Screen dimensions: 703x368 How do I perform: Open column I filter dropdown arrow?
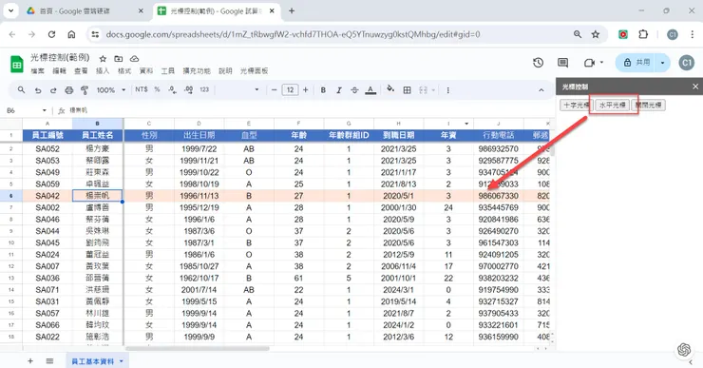click(466, 124)
